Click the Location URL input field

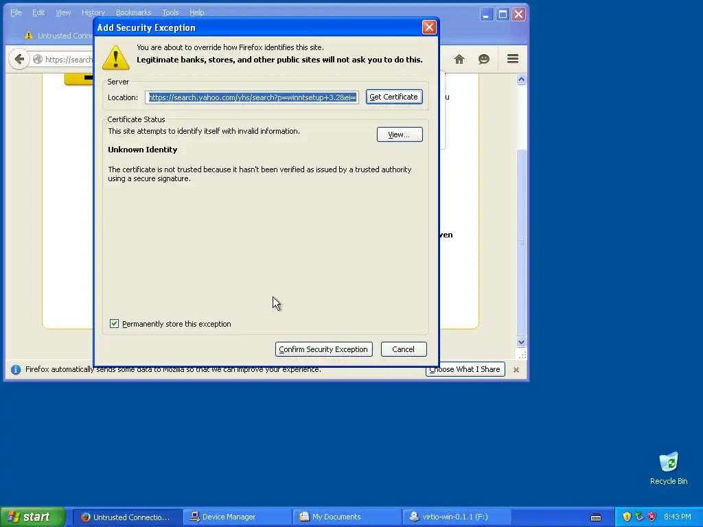(251, 97)
